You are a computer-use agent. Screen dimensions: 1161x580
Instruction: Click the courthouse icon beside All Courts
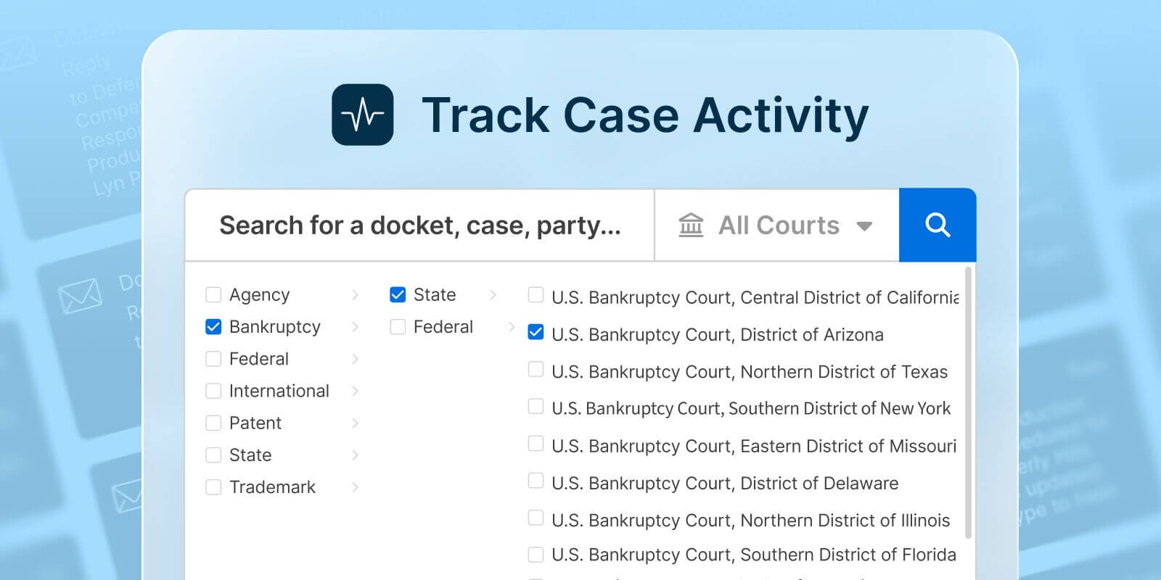(691, 225)
